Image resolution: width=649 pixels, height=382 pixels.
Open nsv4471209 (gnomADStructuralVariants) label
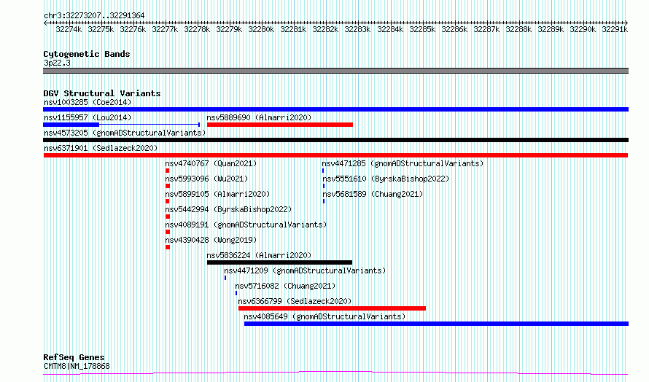click(305, 270)
